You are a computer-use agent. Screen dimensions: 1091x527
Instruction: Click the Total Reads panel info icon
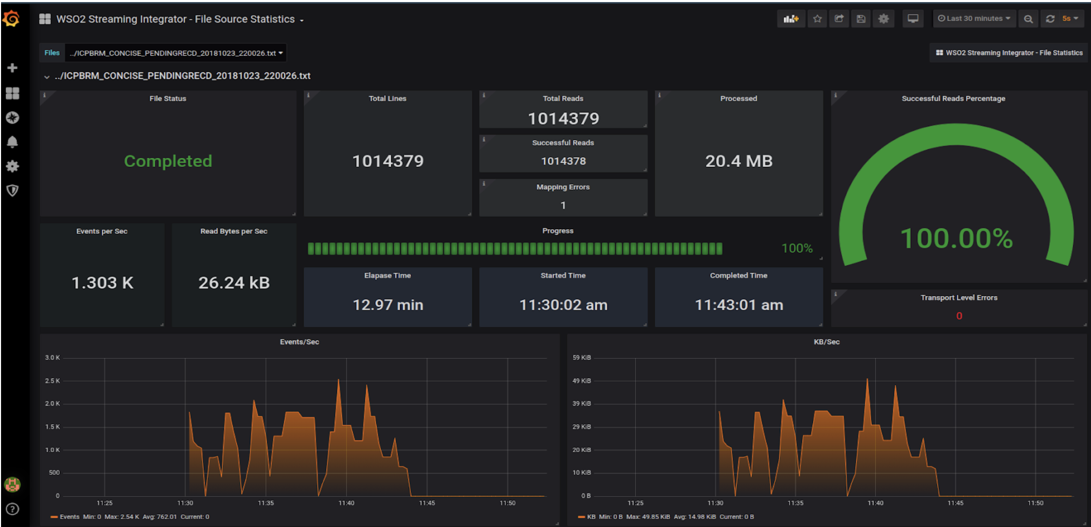tap(484, 95)
